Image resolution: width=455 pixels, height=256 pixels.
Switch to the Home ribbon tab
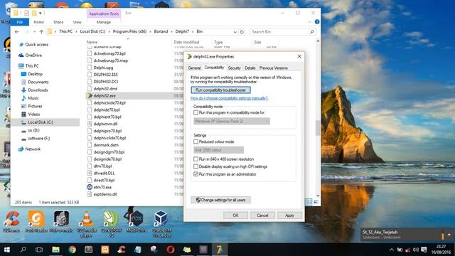38,22
